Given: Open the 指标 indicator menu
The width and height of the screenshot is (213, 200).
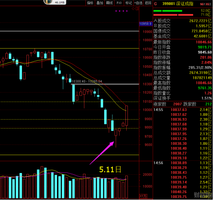Looking at the screenshot, I should (x=90, y=3).
